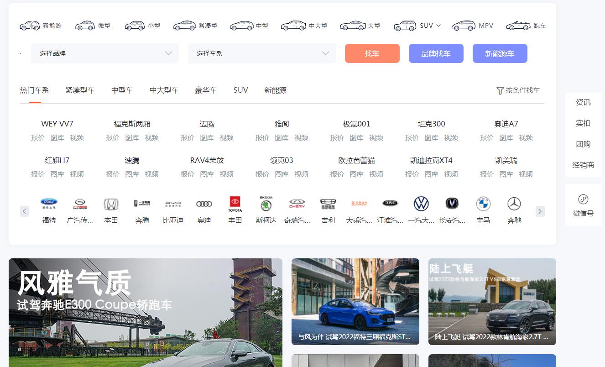Open 团购 in the right sidebar
Screen dimensions: 605x367
tap(583, 144)
